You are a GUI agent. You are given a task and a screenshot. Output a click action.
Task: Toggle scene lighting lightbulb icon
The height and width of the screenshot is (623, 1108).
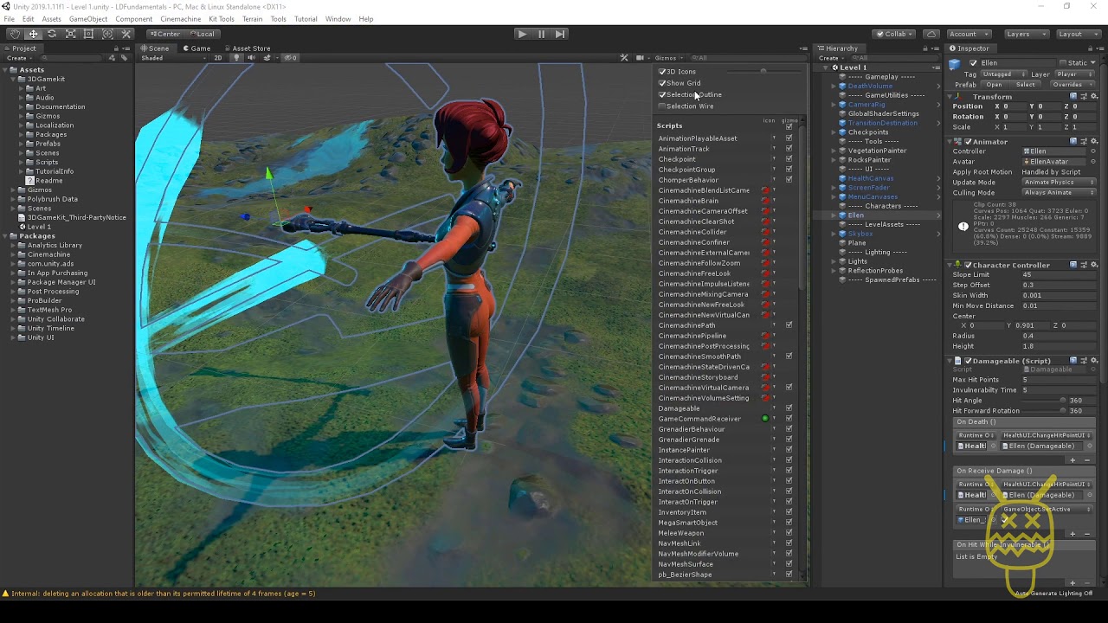[x=236, y=58]
